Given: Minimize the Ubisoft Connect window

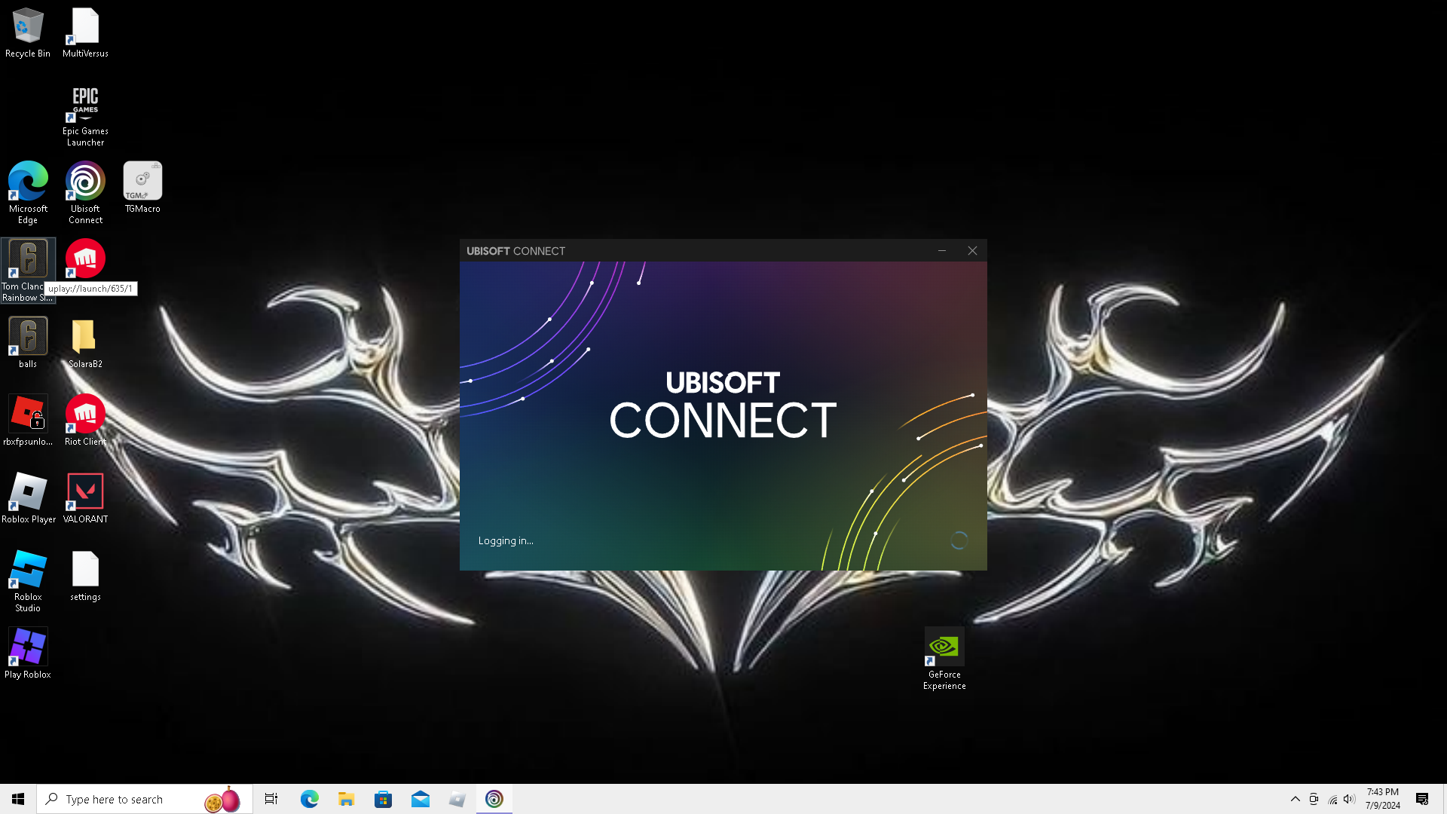Looking at the screenshot, I should click(941, 251).
